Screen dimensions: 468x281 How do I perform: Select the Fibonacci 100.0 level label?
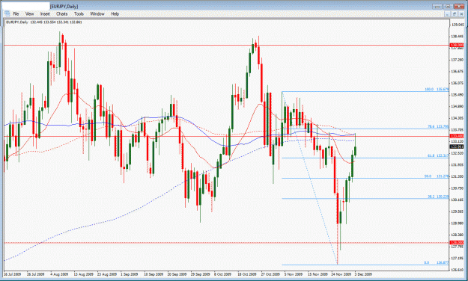coord(437,89)
